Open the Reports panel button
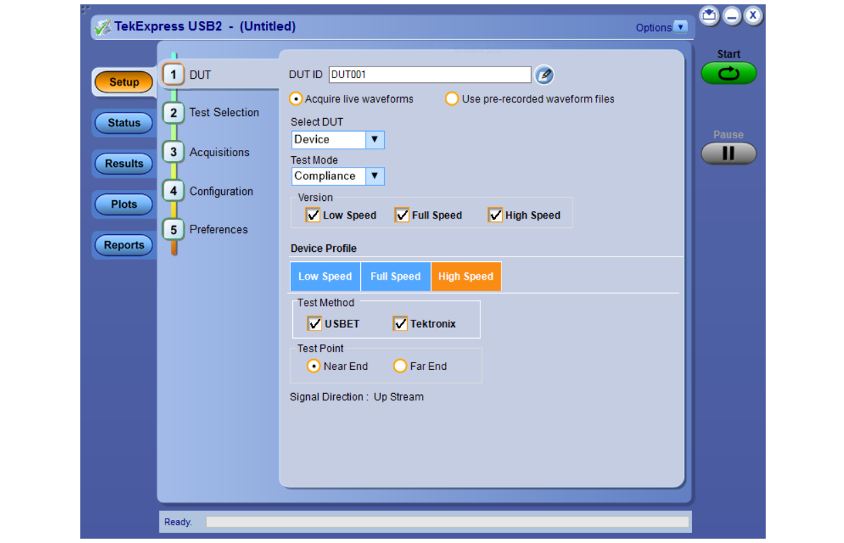The height and width of the screenshot is (543, 844). tap(124, 245)
